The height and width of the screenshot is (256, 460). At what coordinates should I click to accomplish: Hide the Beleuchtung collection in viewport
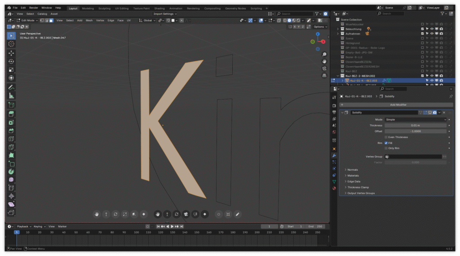[x=432, y=29]
